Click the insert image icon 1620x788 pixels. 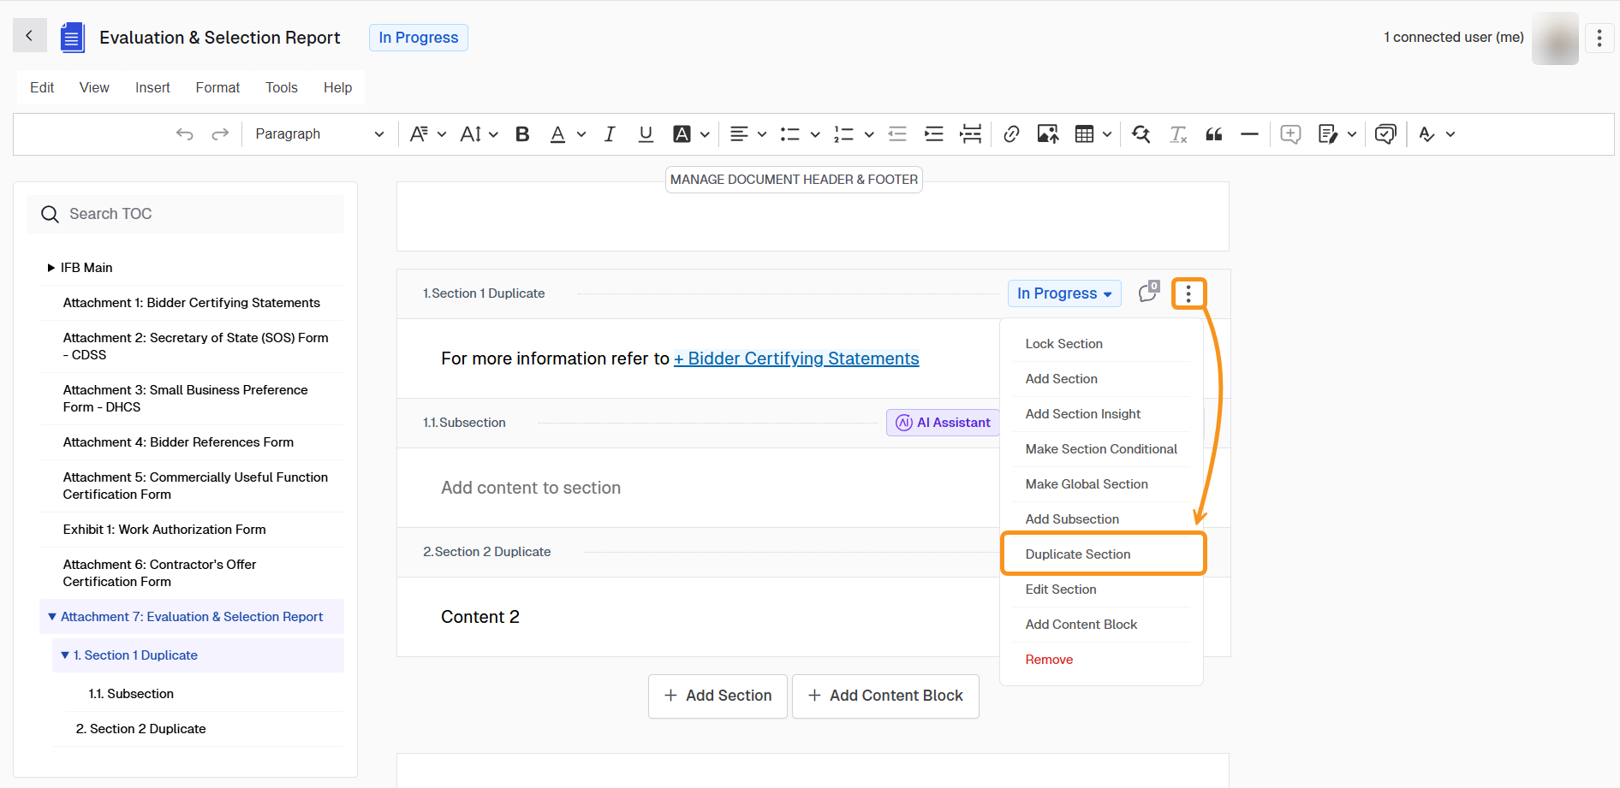(x=1047, y=134)
